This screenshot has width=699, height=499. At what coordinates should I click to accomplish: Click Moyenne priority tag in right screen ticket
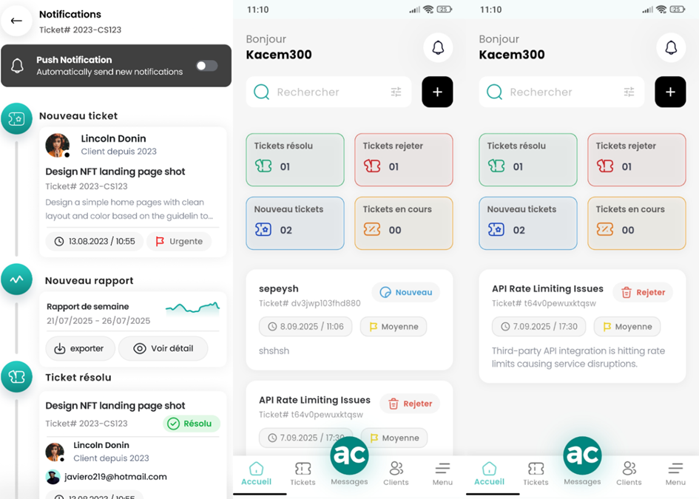click(x=627, y=327)
